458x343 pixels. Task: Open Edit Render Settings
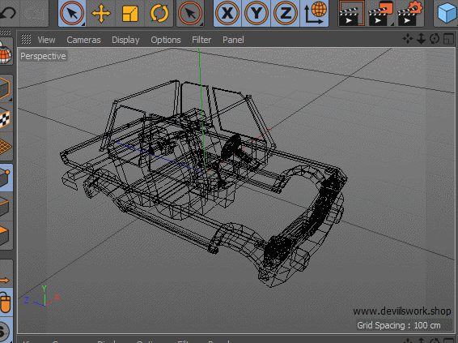tap(409, 13)
